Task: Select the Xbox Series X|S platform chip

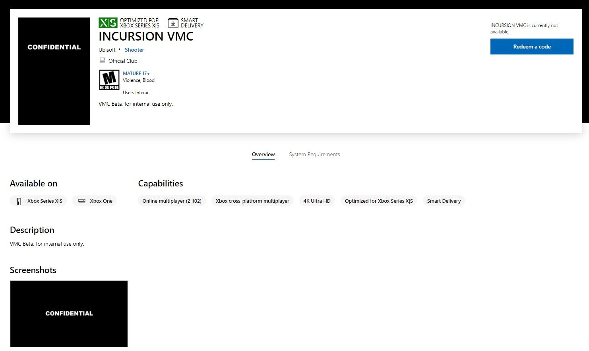Action: (38, 201)
